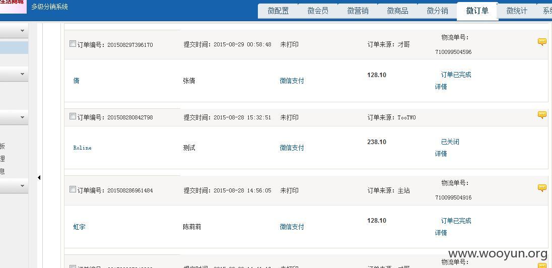This screenshot has height=268, width=552.
Task: Open comment icon for order 201508280842798
Action: pyautogui.click(x=542, y=115)
